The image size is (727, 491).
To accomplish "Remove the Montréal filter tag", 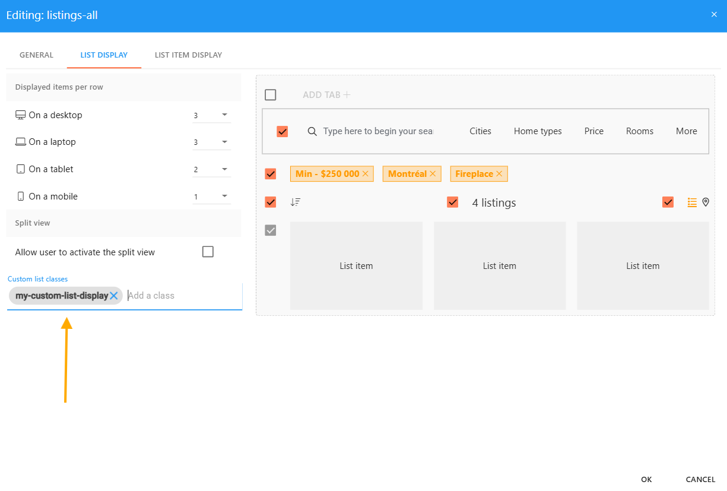I will click(x=433, y=174).
